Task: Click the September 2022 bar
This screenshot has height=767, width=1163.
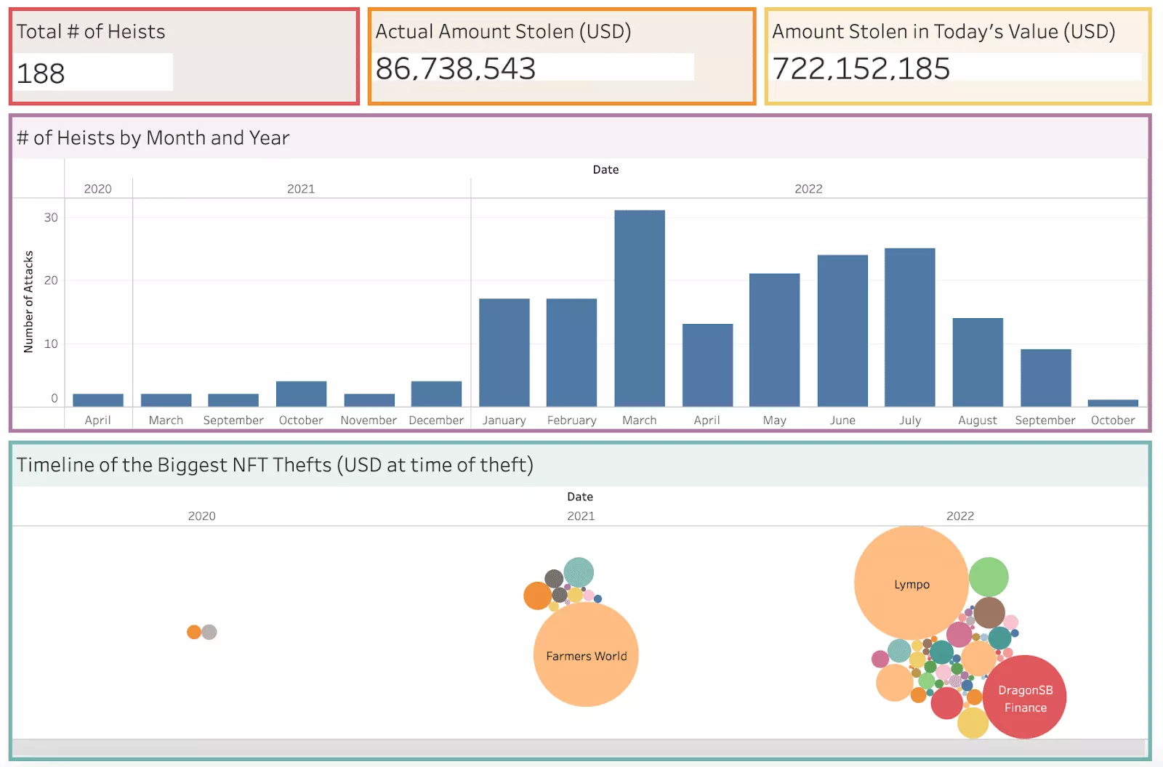Action: pyautogui.click(x=1045, y=378)
